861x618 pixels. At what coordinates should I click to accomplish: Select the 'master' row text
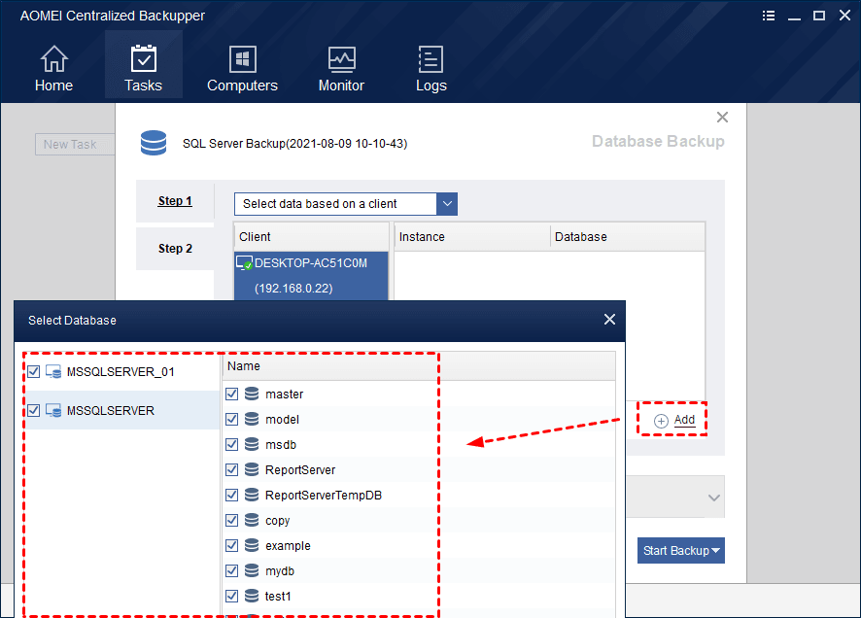[285, 395]
